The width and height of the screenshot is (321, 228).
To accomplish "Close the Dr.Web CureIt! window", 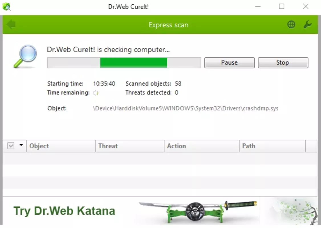I will click(306, 7).
